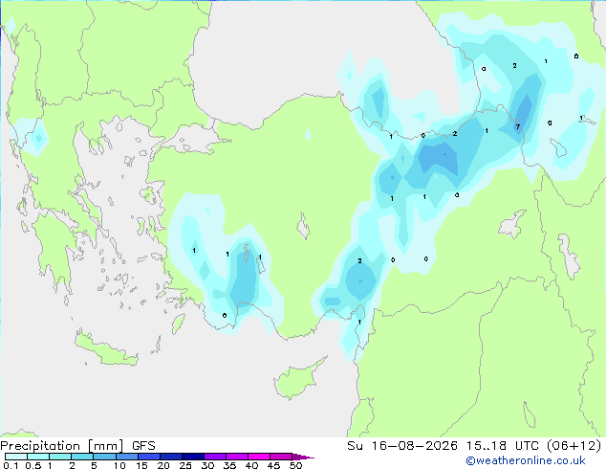Click the '40' legend value label
This screenshot has width=606, height=469.
[251, 465]
